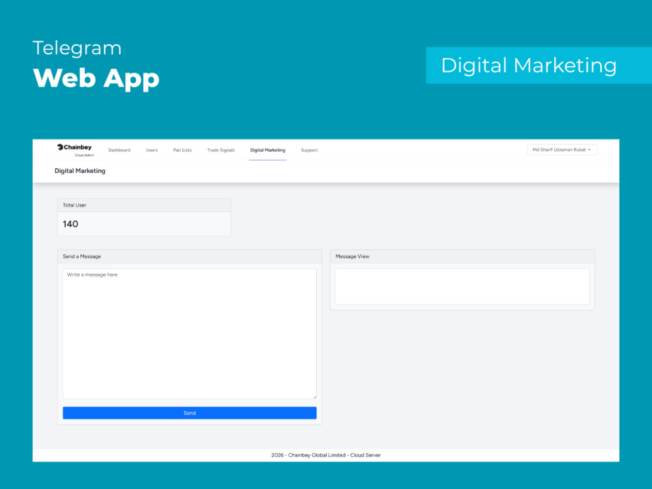Expand the Md Sharif Uzzaman Rubel user dropdown
The height and width of the screenshot is (489, 652).
(x=562, y=150)
